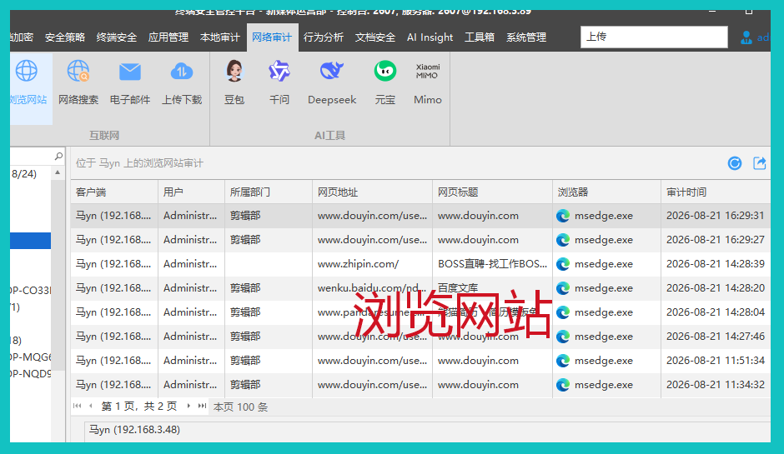
Task: Click the search magnifier in left panel
Action: [58, 157]
